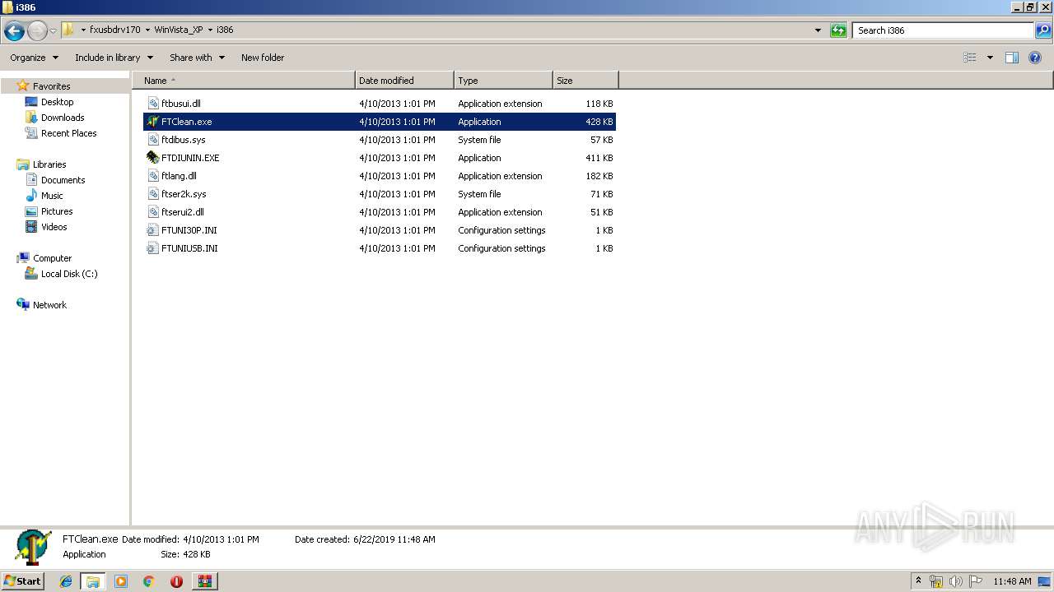Open Include in library menu
Image resolution: width=1054 pixels, height=592 pixels.
tap(114, 58)
